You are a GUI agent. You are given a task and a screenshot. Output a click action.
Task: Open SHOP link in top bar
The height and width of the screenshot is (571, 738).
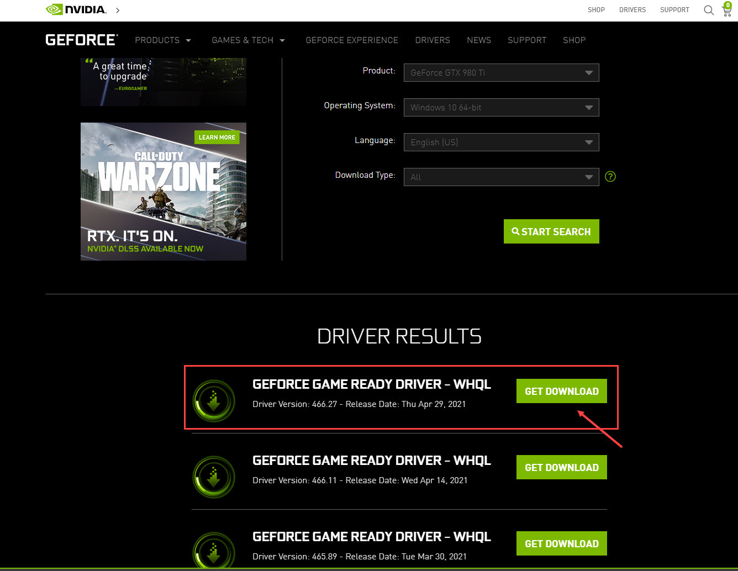coord(596,10)
